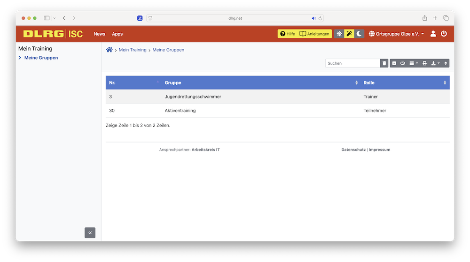The width and height of the screenshot is (470, 262).
Task: Sort by the Nr. column header
Action: click(x=133, y=83)
